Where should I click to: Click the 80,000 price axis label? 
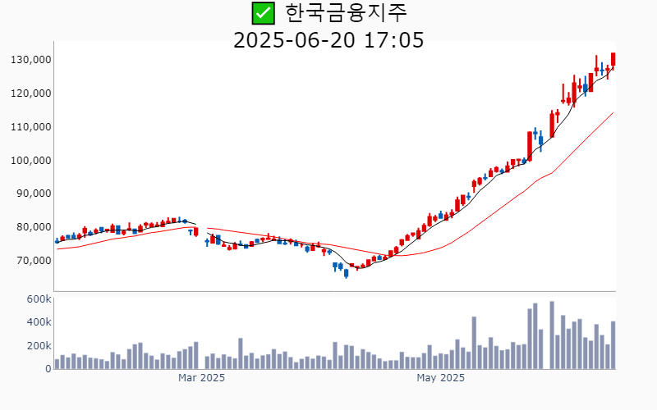click(x=34, y=227)
